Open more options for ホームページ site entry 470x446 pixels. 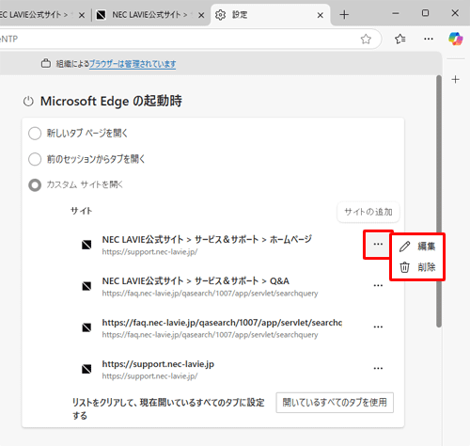pos(378,244)
